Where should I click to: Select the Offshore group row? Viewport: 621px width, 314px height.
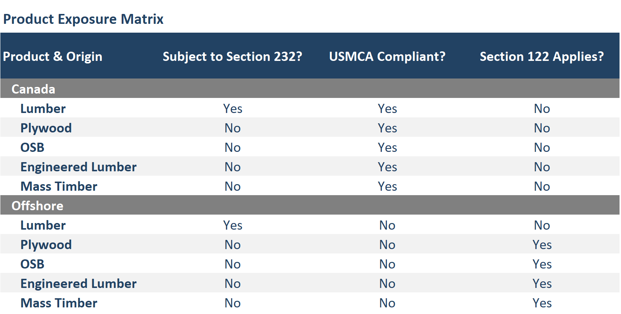(x=37, y=206)
